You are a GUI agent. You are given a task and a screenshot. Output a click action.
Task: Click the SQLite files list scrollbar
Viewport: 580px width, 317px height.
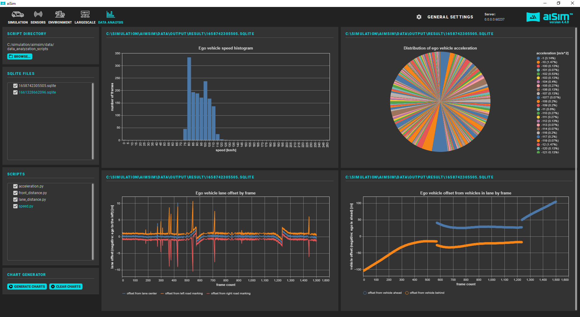(93, 121)
